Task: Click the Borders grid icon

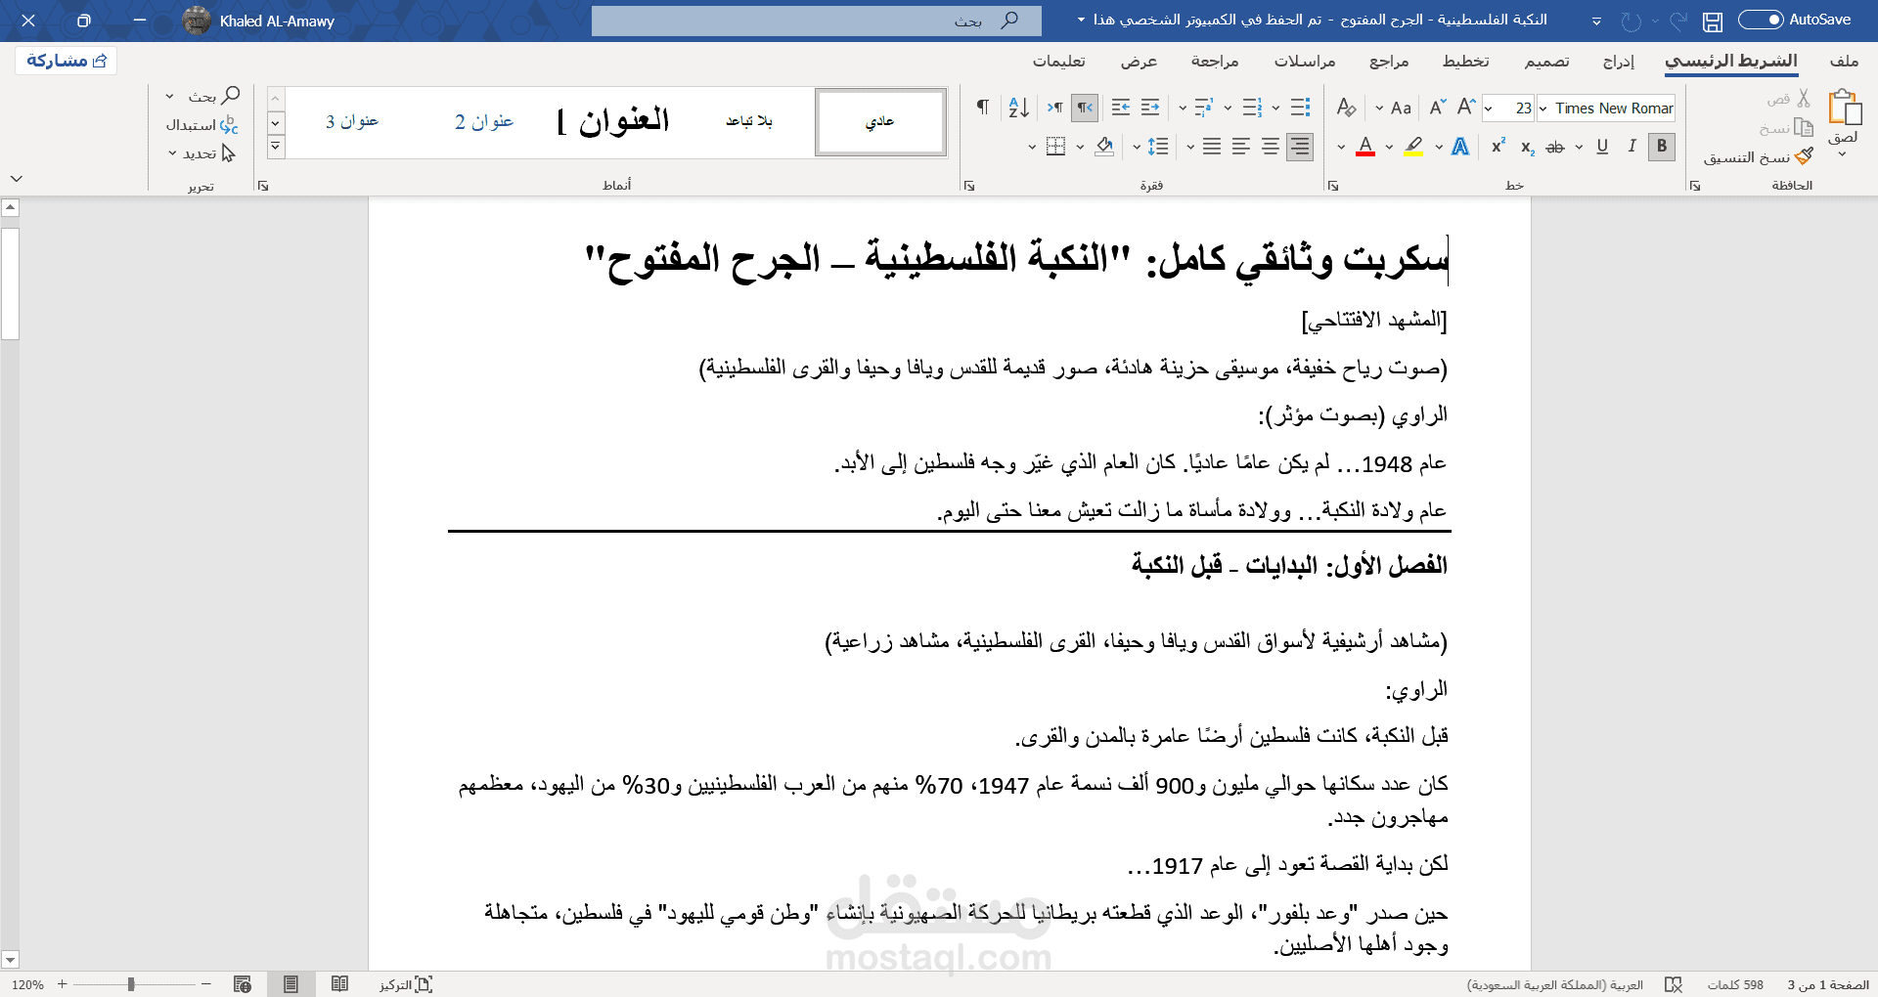Action: (1055, 147)
